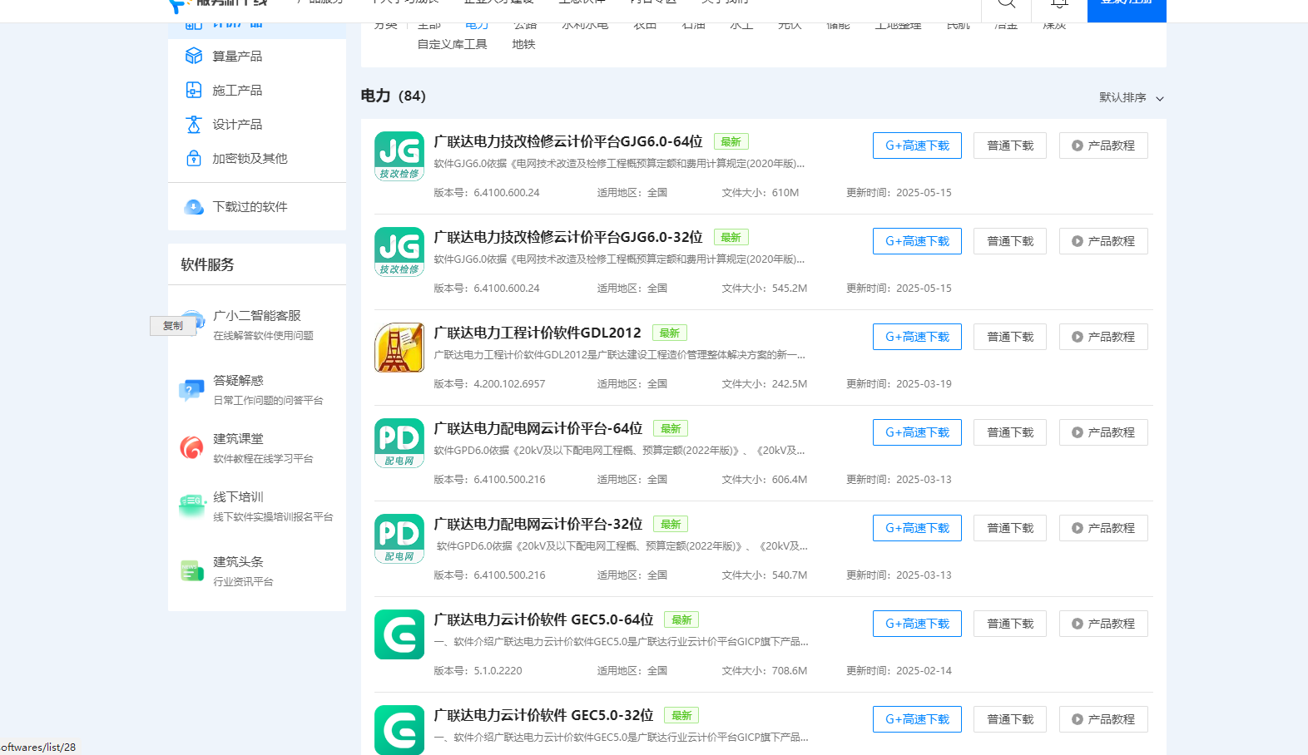This screenshot has height=755, width=1308.
Task: Click G+高速下载 for GEC5.0-64位
Action: coord(917,624)
